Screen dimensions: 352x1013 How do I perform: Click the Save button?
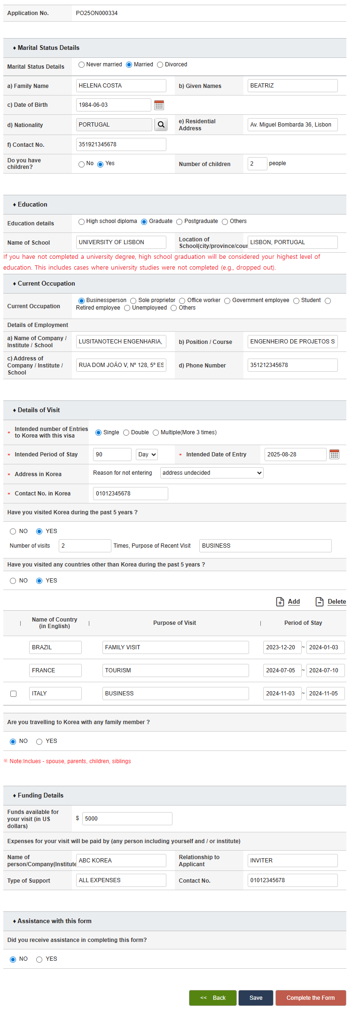point(256,997)
